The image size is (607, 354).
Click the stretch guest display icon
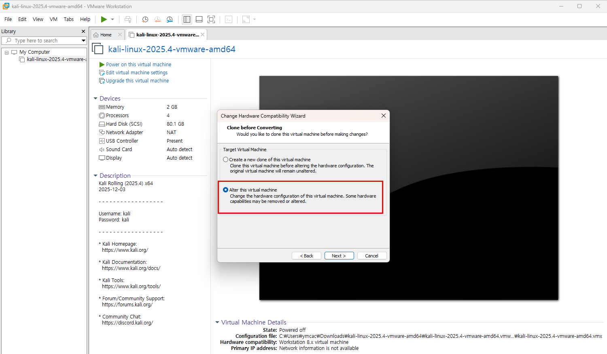(246, 19)
